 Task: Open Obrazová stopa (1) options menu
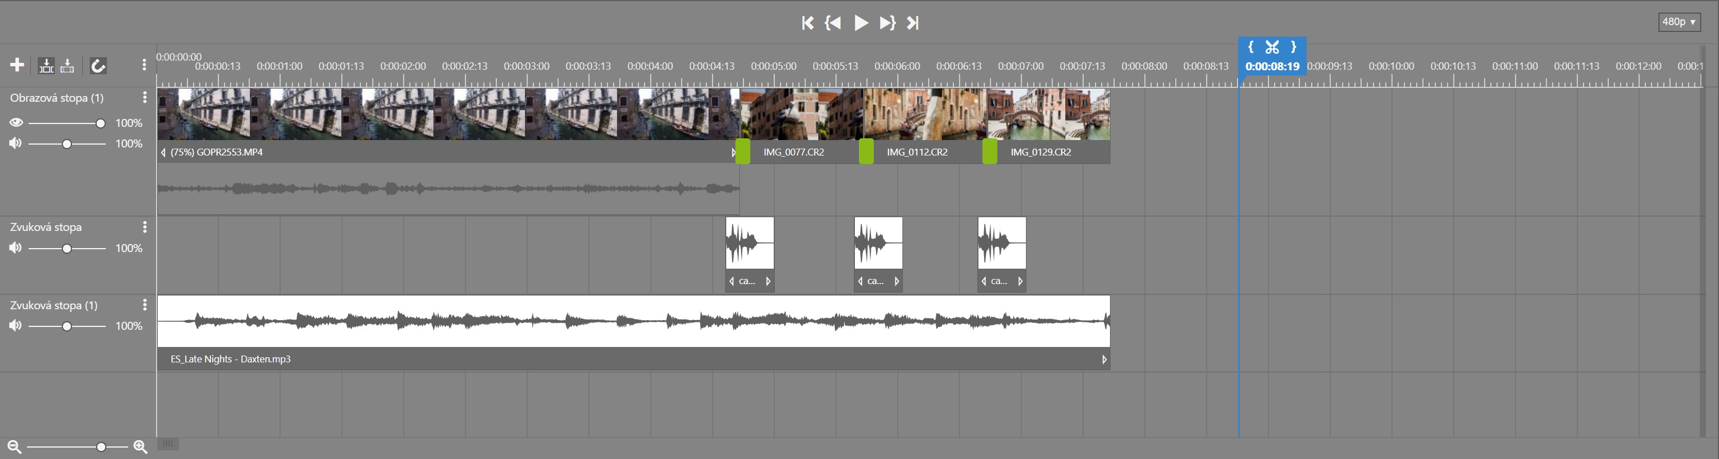coord(145,98)
